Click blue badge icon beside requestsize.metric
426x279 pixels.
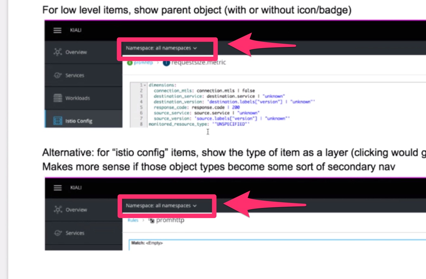tap(166, 63)
